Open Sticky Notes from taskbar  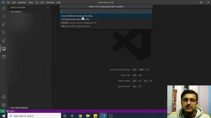point(95,116)
